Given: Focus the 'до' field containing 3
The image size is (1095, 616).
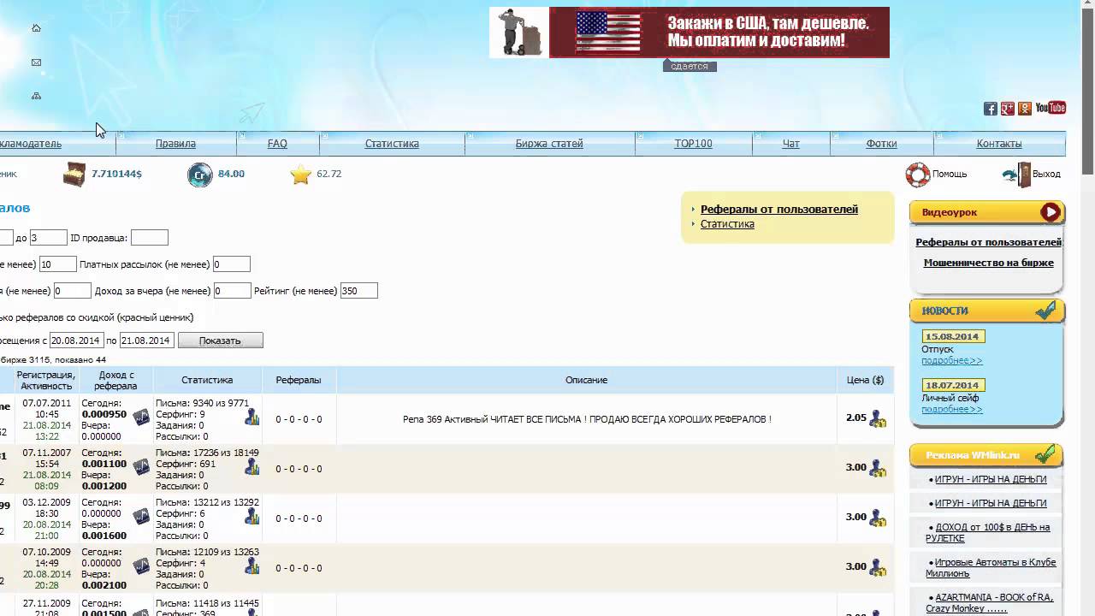Looking at the screenshot, I should pyautogui.click(x=48, y=238).
